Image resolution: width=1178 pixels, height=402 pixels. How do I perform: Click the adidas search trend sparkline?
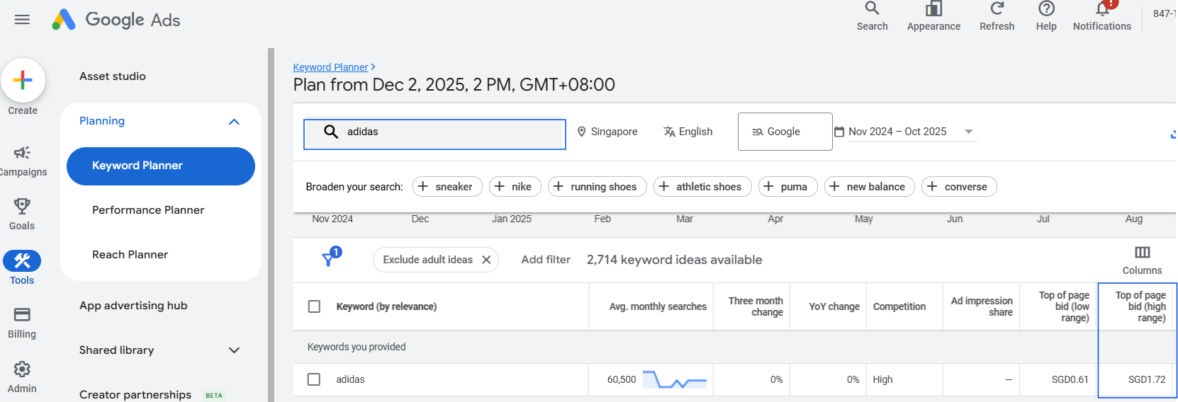pyautogui.click(x=675, y=380)
